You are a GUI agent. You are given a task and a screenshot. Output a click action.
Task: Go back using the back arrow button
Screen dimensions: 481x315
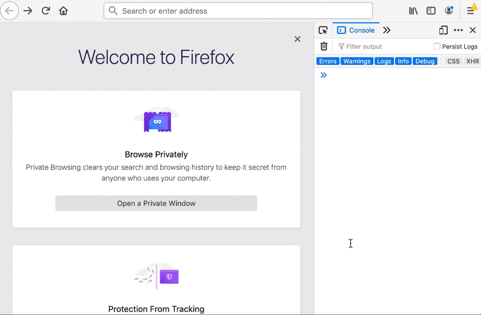(9, 11)
